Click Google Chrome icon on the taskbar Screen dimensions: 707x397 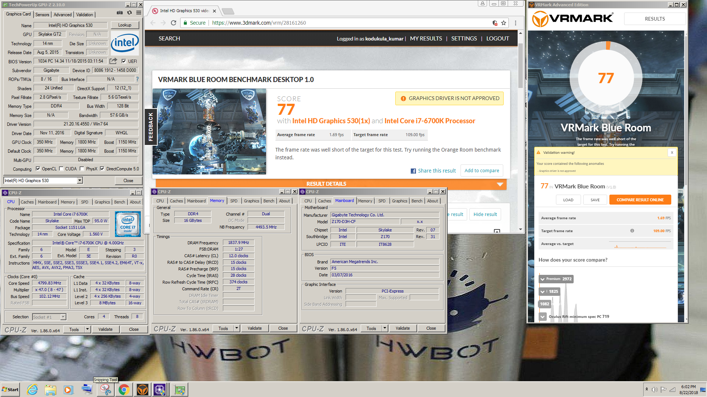point(124,389)
